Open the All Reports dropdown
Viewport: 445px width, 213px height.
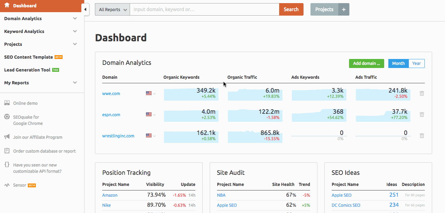[112, 9]
